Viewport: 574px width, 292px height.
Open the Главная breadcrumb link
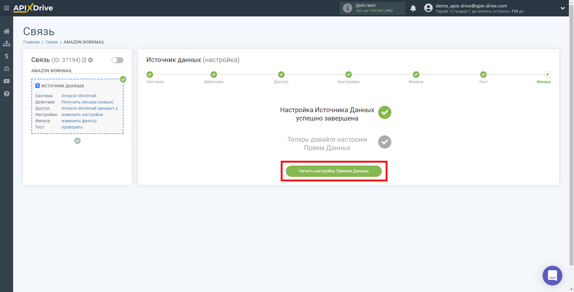pos(31,42)
